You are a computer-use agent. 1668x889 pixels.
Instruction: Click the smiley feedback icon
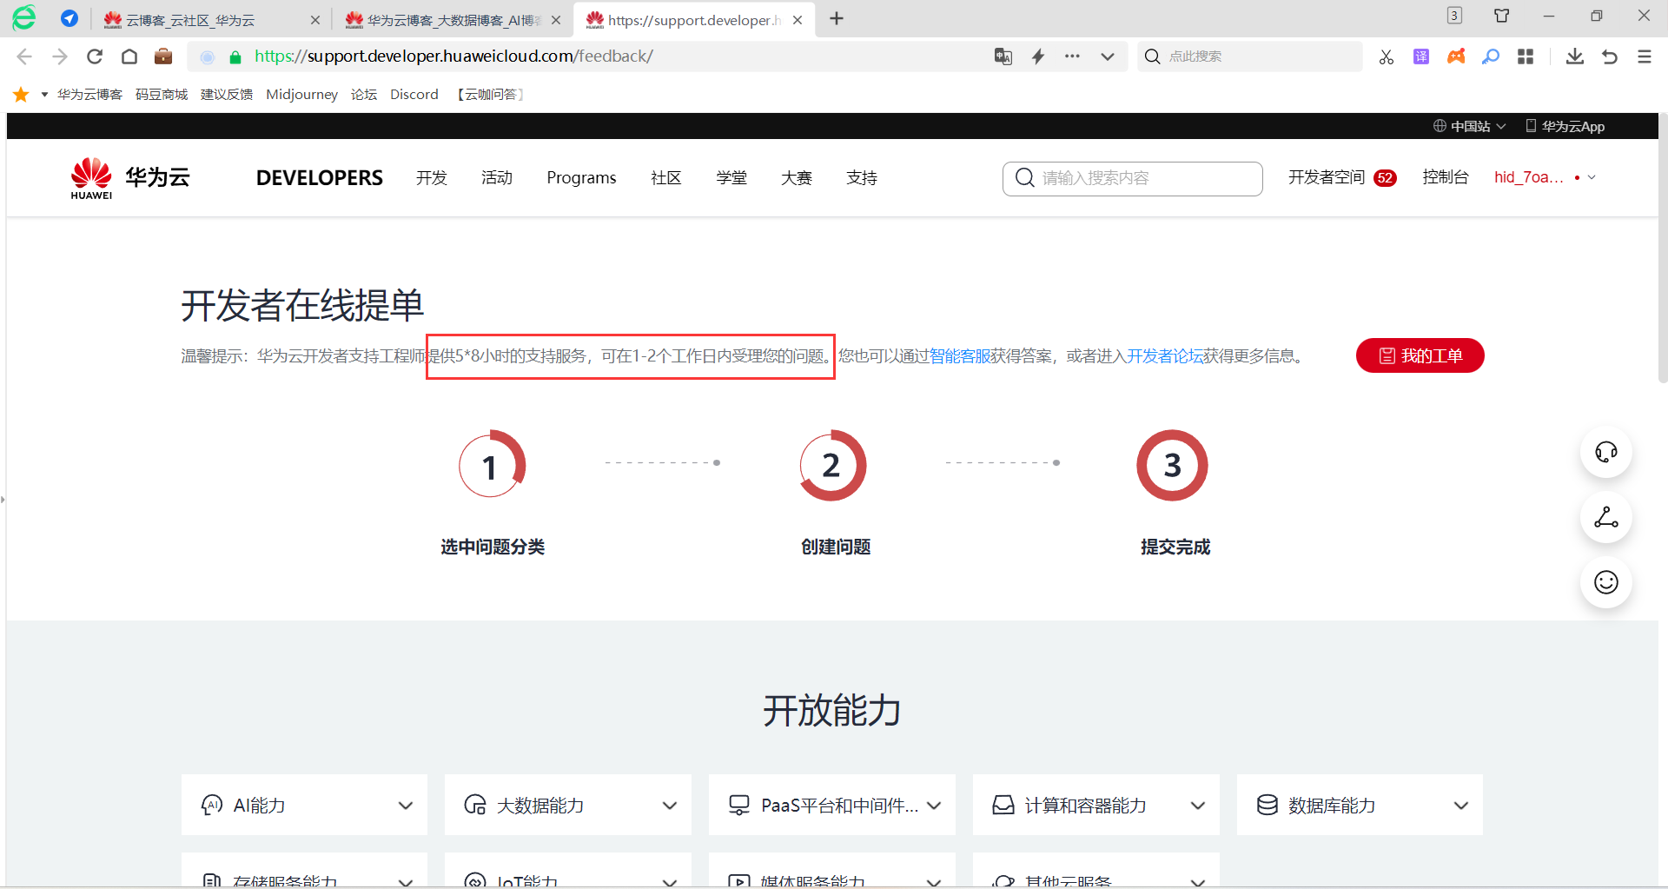1606,582
